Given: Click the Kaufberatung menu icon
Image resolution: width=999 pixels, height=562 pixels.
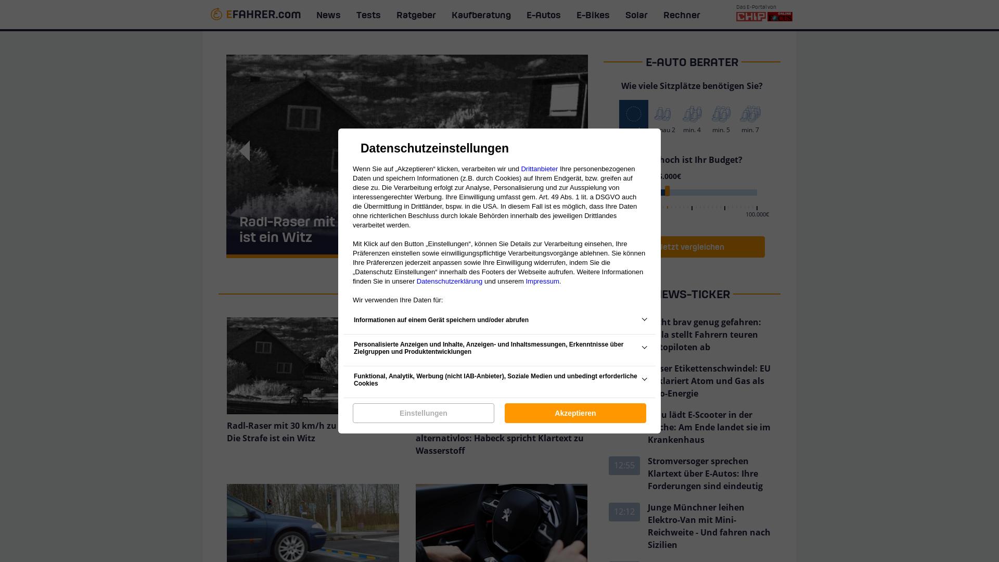Looking at the screenshot, I should [x=481, y=15].
